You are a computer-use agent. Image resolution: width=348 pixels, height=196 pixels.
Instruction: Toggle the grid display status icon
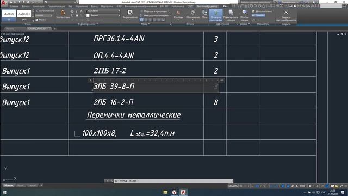point(241,186)
